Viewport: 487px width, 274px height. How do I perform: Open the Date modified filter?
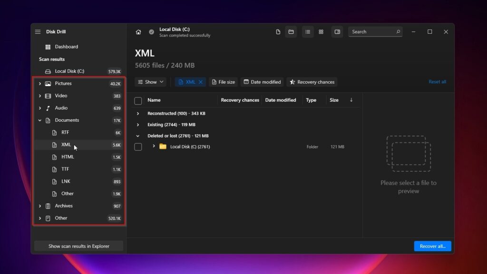pos(262,82)
